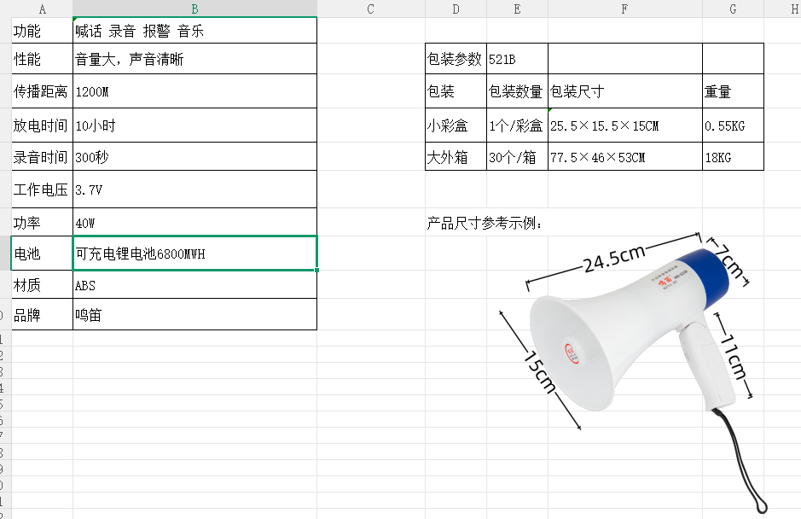Select the megaphone product image

634,373
